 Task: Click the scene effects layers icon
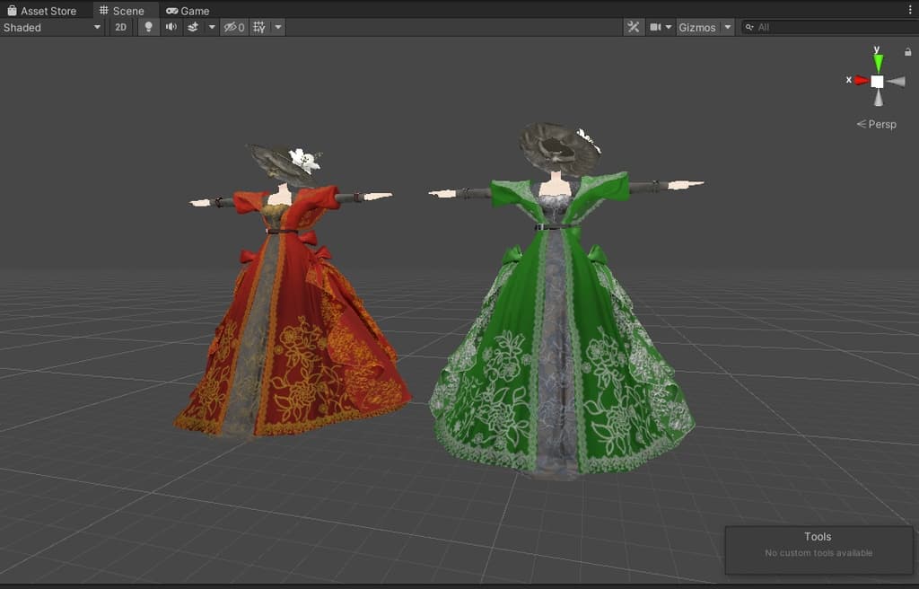[193, 27]
